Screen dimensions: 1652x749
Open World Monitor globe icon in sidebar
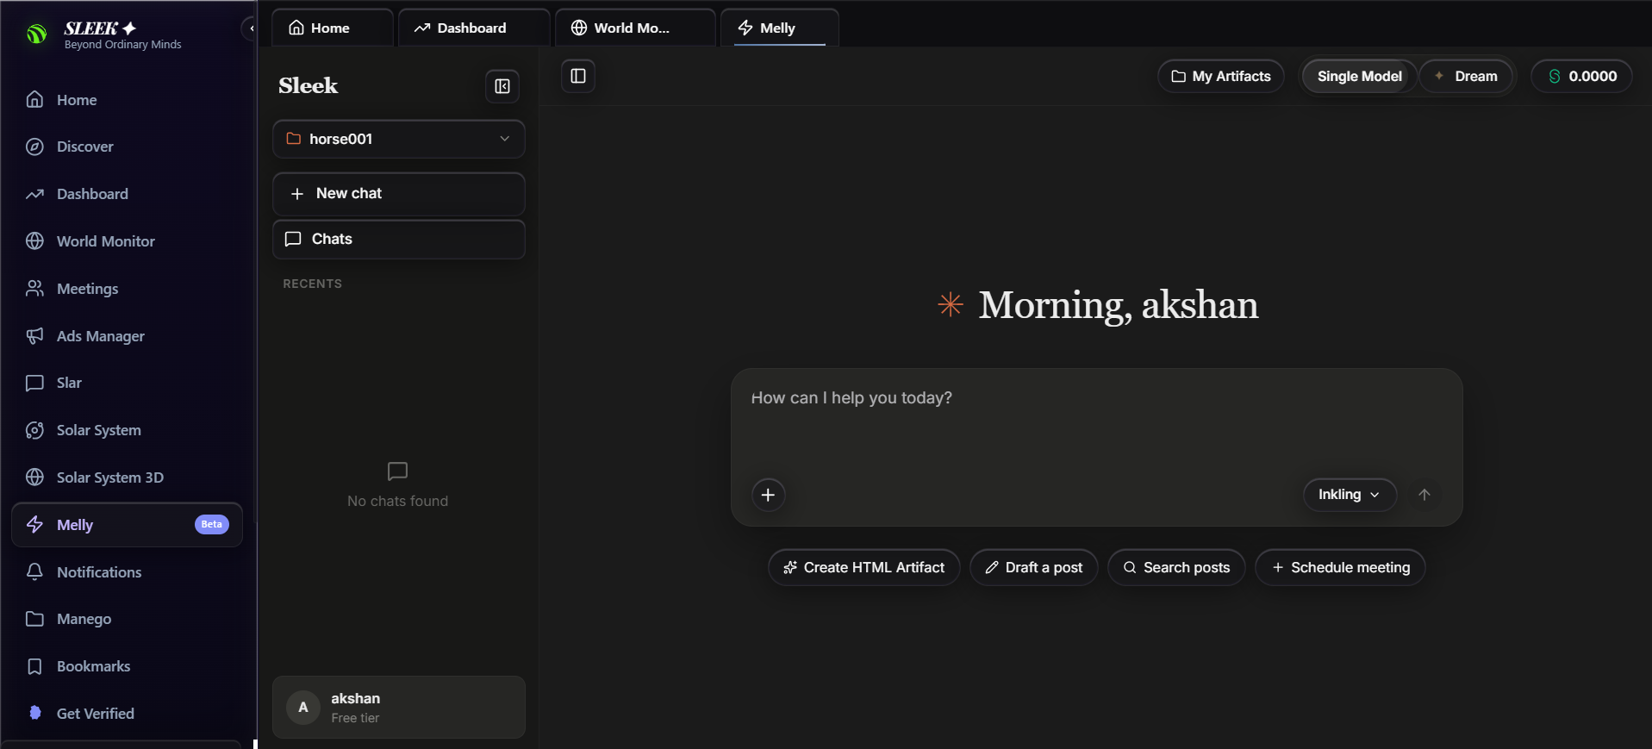(34, 241)
